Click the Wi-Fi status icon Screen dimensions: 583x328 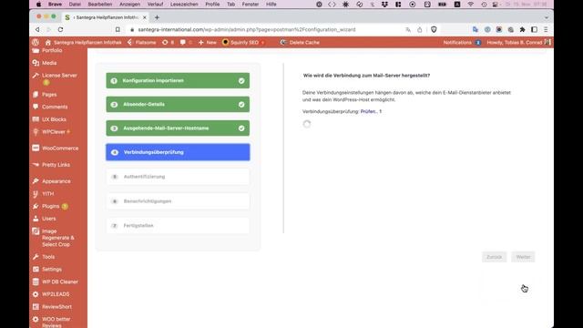[x=471, y=4]
